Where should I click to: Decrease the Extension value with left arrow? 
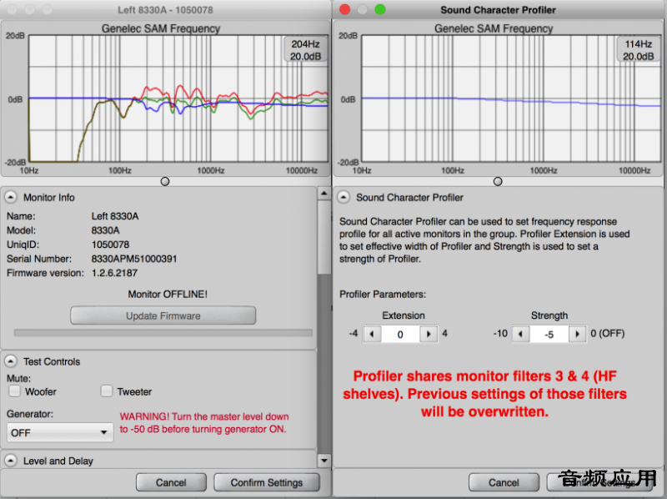point(372,335)
